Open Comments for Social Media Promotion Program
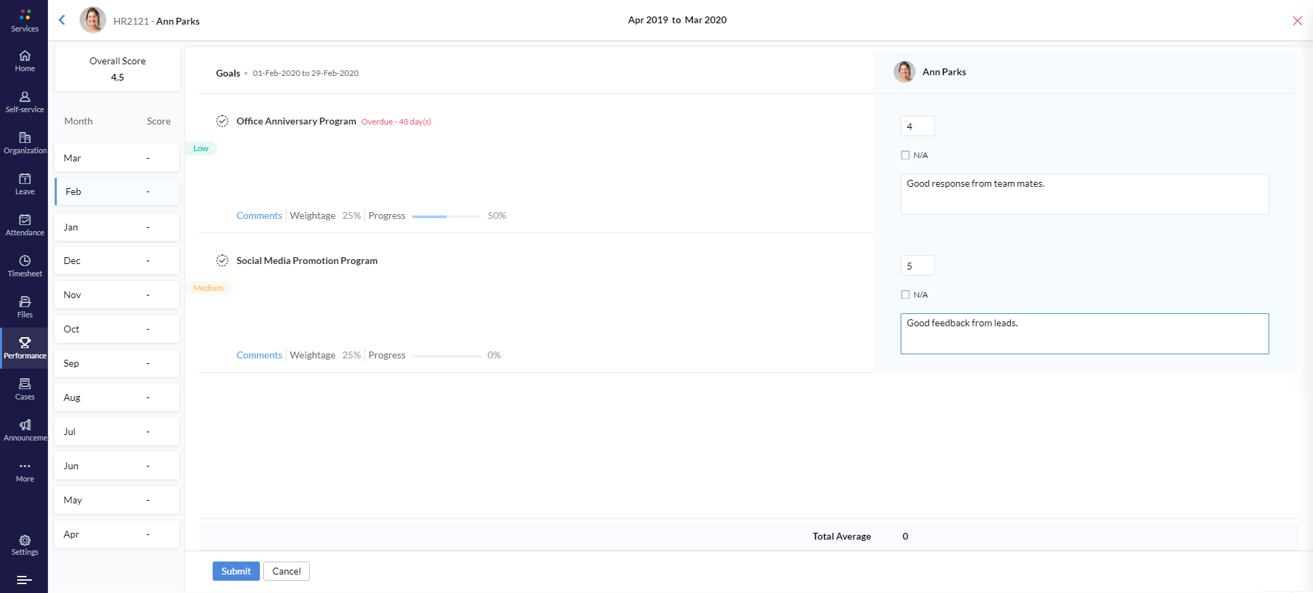This screenshot has height=593, width=1313. [x=259, y=355]
